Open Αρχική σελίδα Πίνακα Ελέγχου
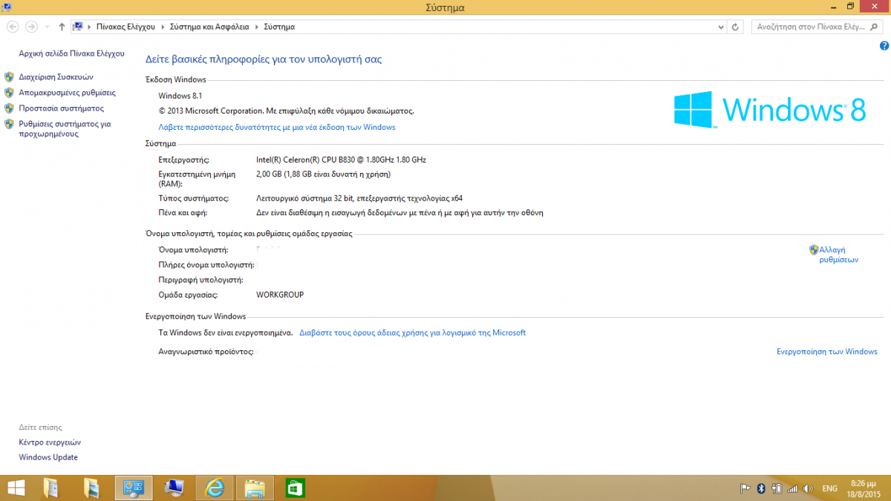 [x=71, y=53]
